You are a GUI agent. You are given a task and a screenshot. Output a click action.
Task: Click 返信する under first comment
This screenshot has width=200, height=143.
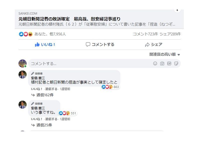51,89
